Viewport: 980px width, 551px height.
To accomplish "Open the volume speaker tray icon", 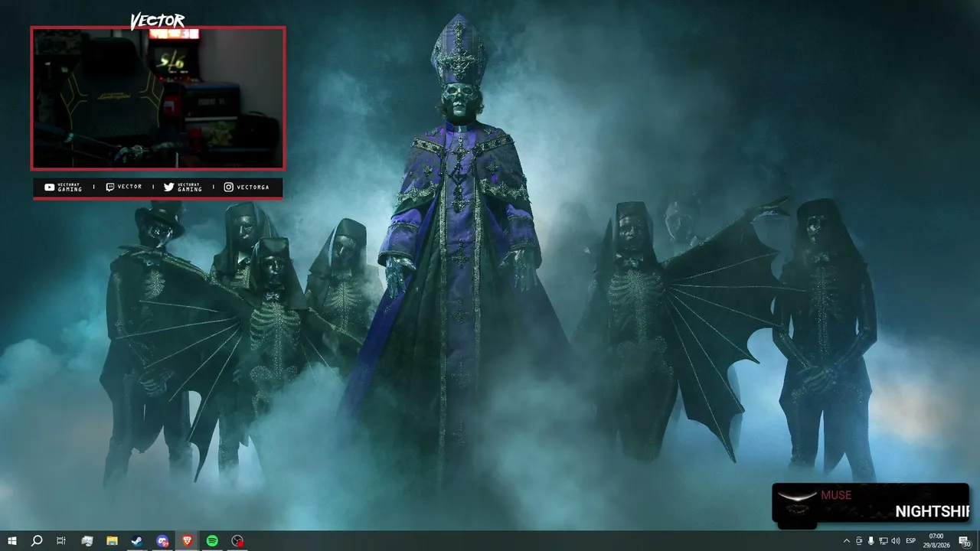I will (896, 541).
